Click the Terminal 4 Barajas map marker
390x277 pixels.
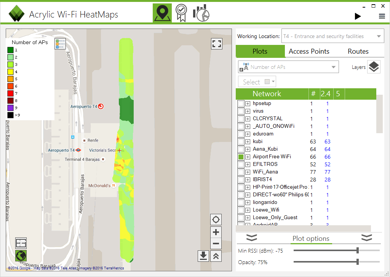click(103, 159)
